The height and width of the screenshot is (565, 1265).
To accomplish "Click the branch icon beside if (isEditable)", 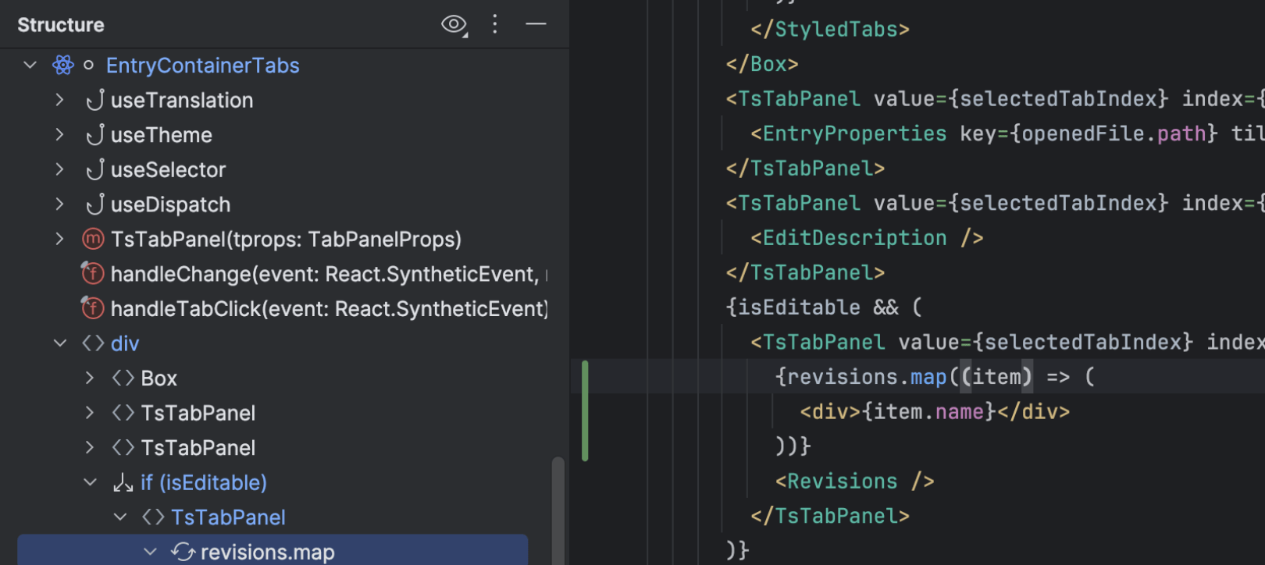I will [x=123, y=483].
